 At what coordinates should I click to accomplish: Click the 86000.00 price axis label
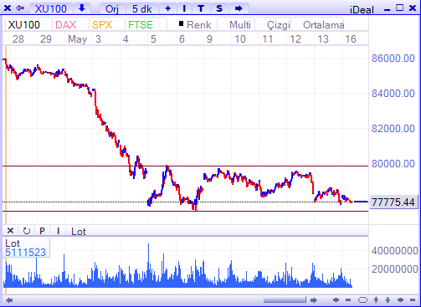[393, 59]
